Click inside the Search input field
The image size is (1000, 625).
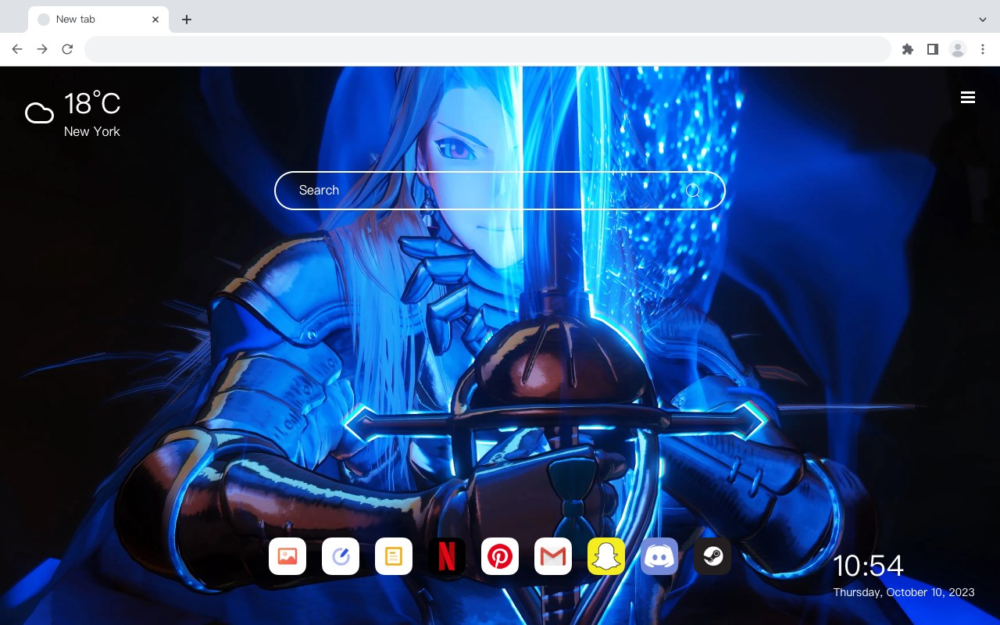(500, 191)
